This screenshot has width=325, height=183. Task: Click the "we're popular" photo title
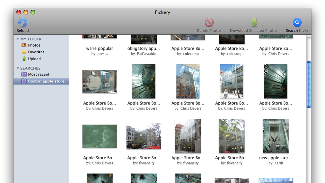coord(100,49)
